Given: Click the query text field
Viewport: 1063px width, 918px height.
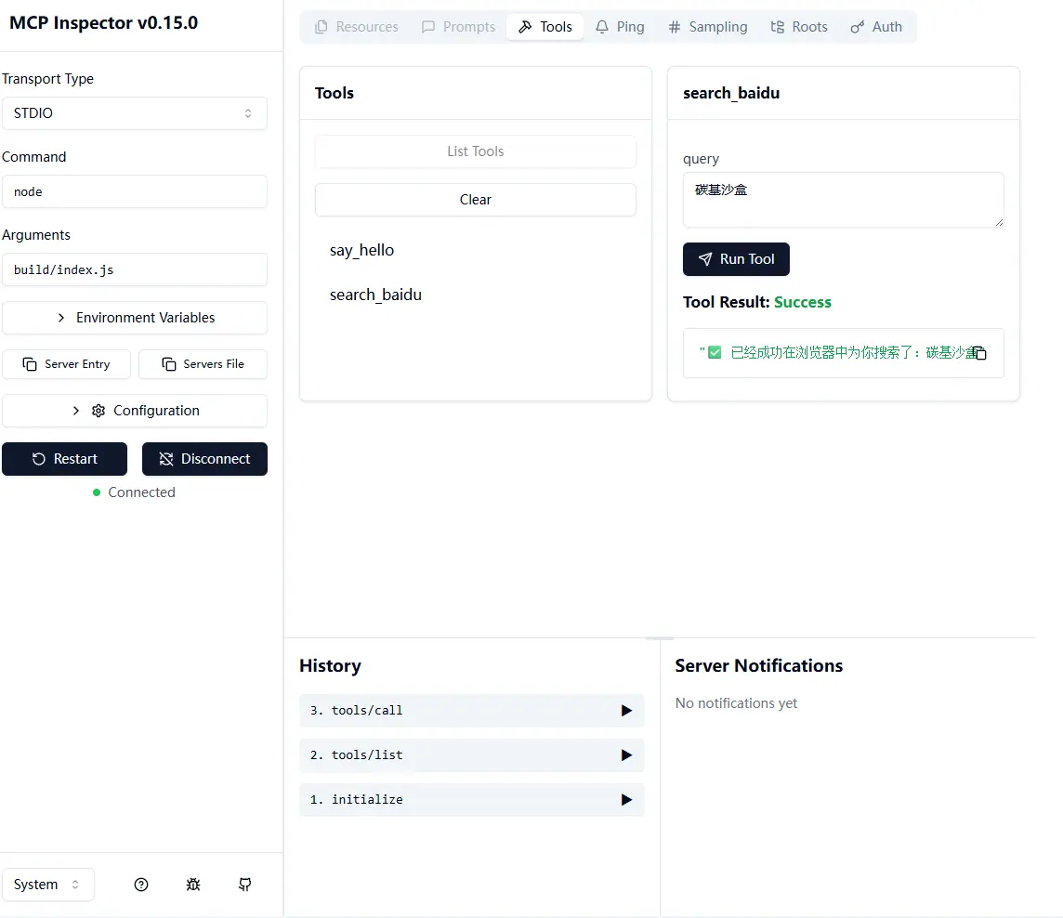Looking at the screenshot, I should pyautogui.click(x=843, y=199).
